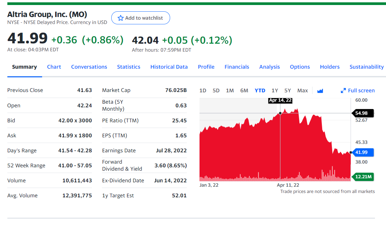Switch chart type with the area chart icon
This screenshot has height=225, width=386.
click(x=320, y=91)
